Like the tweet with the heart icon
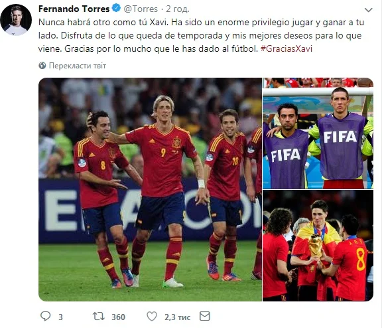Viewport: 382px width, 328px height. (152, 316)
